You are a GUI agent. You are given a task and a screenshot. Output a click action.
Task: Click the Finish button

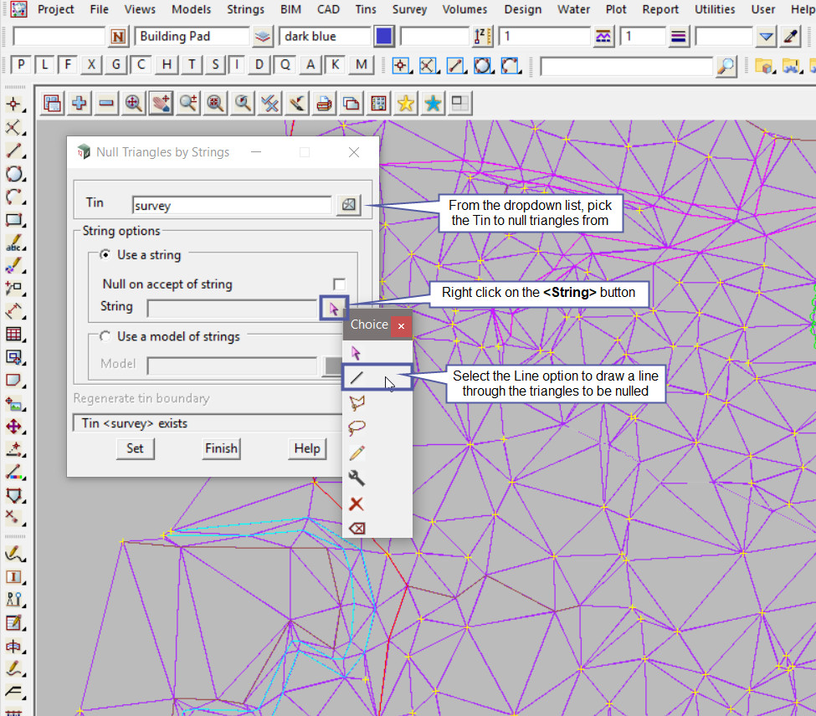click(x=221, y=448)
